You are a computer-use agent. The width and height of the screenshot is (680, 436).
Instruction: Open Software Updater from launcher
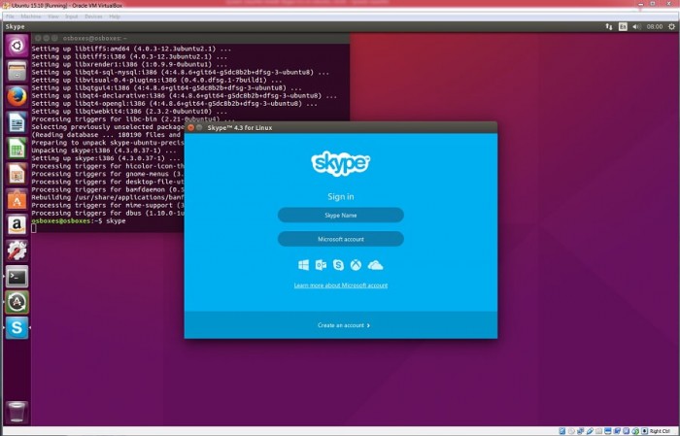(x=17, y=302)
